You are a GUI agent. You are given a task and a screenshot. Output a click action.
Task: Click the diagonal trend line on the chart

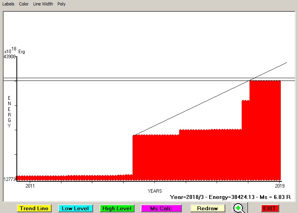[x=196, y=106]
